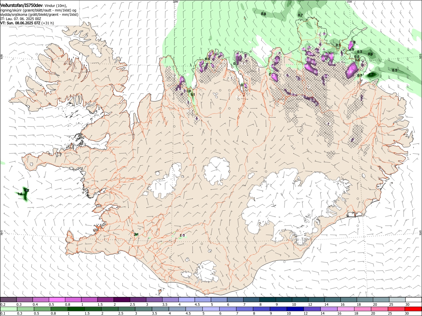Click the bottom-row swatch between 25 and 30
Screen dimensions: 422x316
396,309
